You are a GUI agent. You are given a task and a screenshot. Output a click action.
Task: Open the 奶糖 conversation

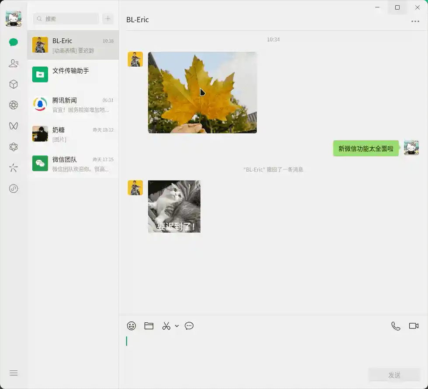(x=73, y=134)
